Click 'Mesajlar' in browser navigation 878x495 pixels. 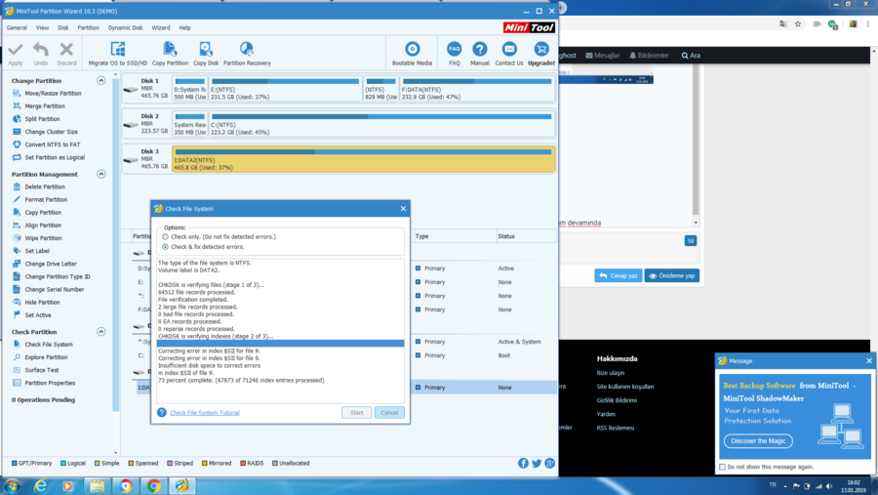(603, 55)
